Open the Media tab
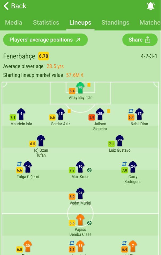 [x=14, y=22]
